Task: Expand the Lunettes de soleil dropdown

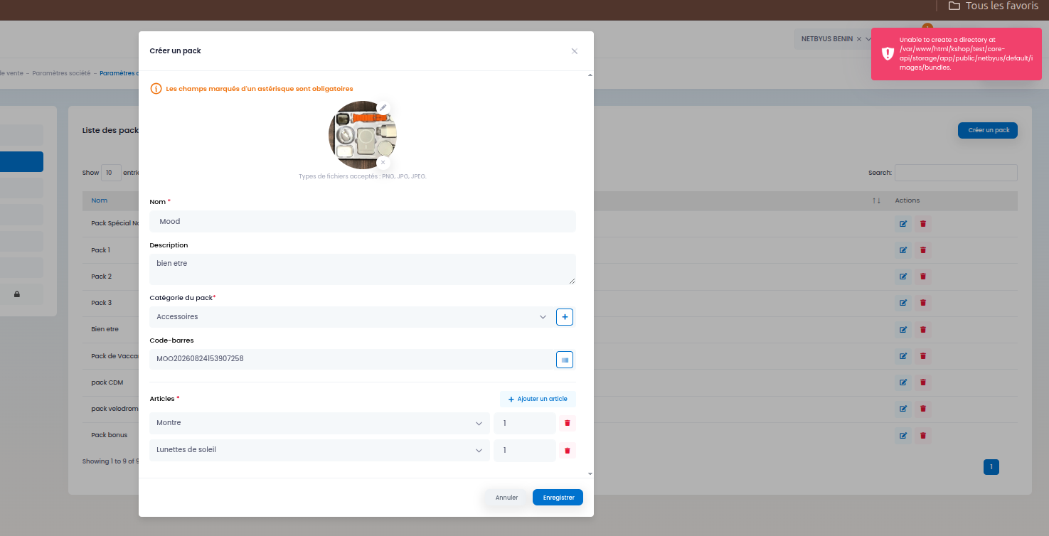Action: (x=319, y=450)
